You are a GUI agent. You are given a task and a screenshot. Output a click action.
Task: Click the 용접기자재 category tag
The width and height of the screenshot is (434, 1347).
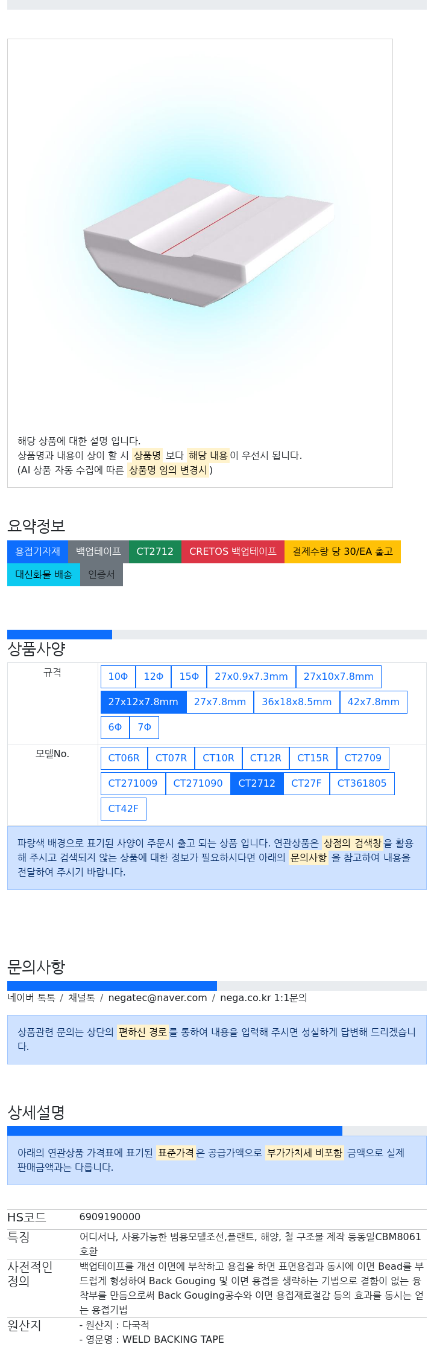point(38,552)
